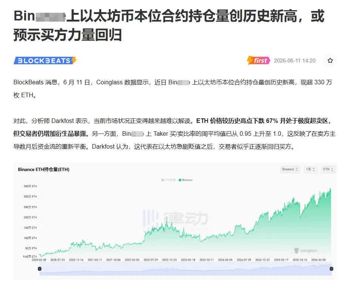Click the 2020-02-28 date label
The width and height of the screenshot is (342, 281).
click(x=39, y=260)
